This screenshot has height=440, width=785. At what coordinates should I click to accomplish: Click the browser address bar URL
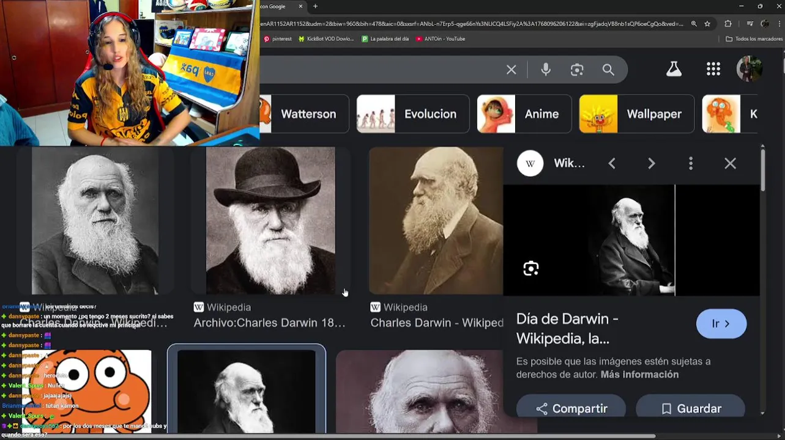[471, 24]
